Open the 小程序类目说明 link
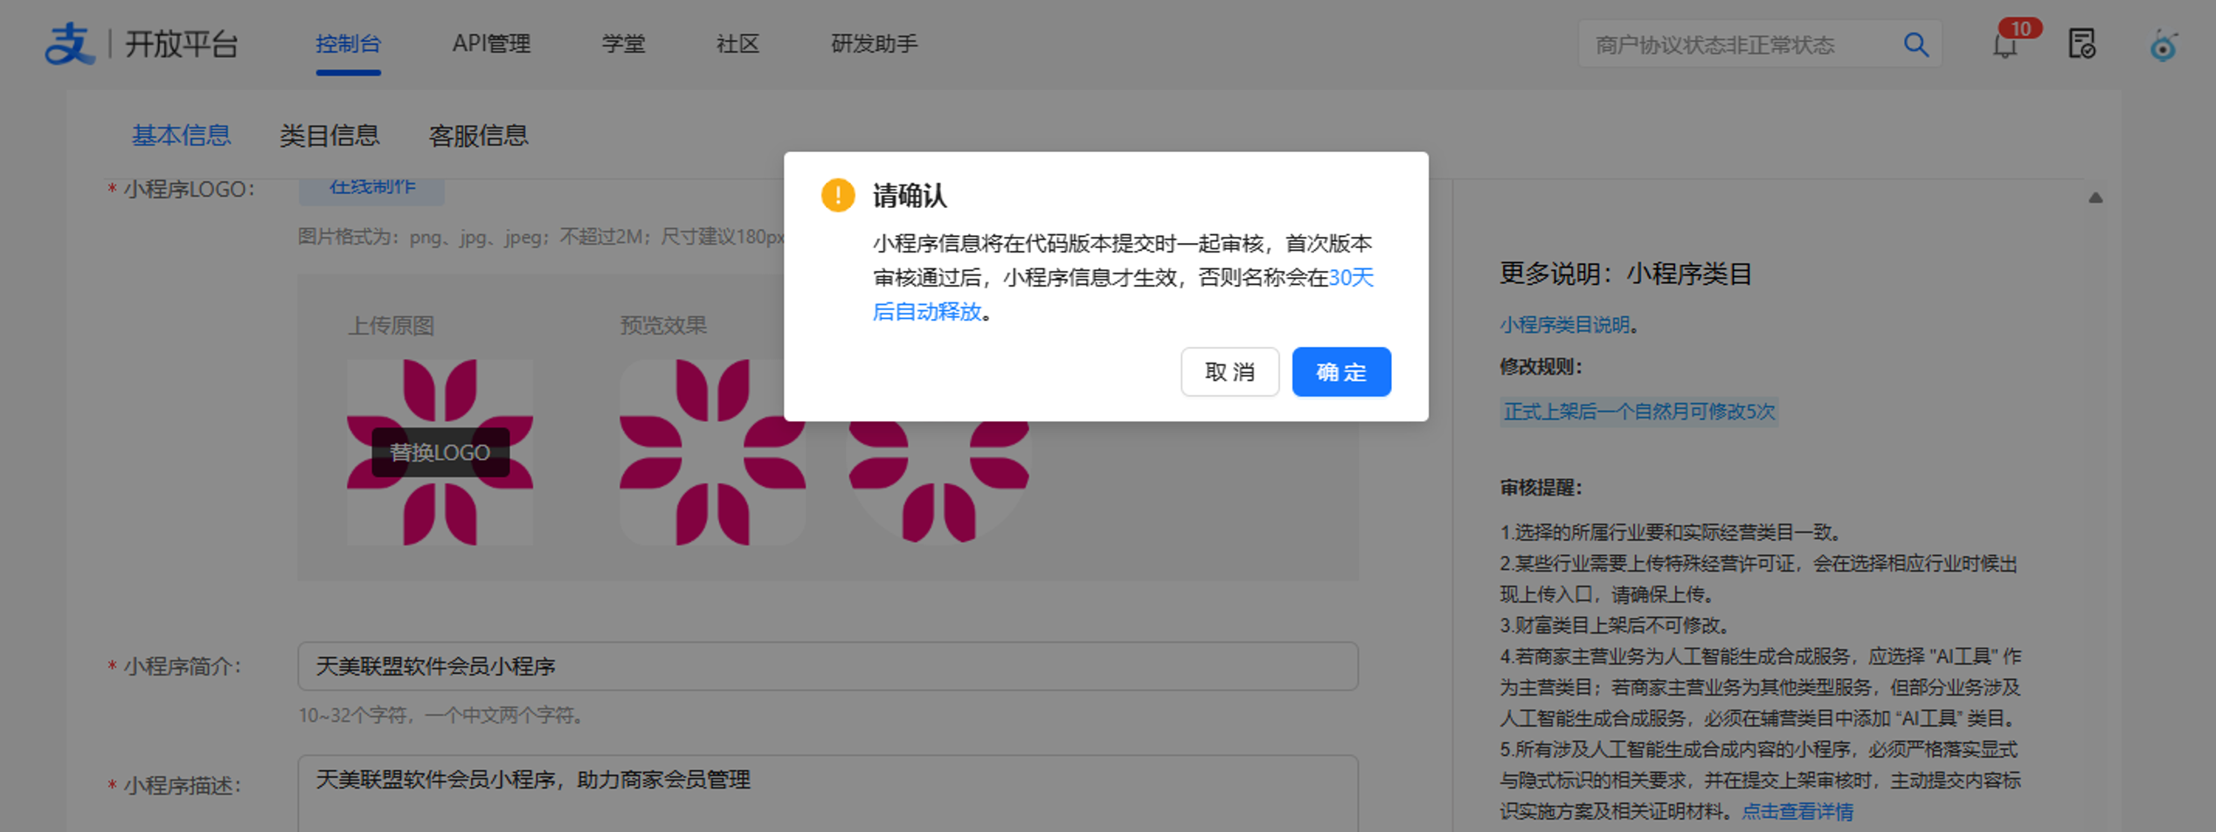This screenshot has height=832, width=2216. click(x=1564, y=325)
